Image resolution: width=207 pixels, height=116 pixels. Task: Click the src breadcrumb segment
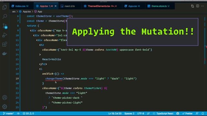coord(14,12)
